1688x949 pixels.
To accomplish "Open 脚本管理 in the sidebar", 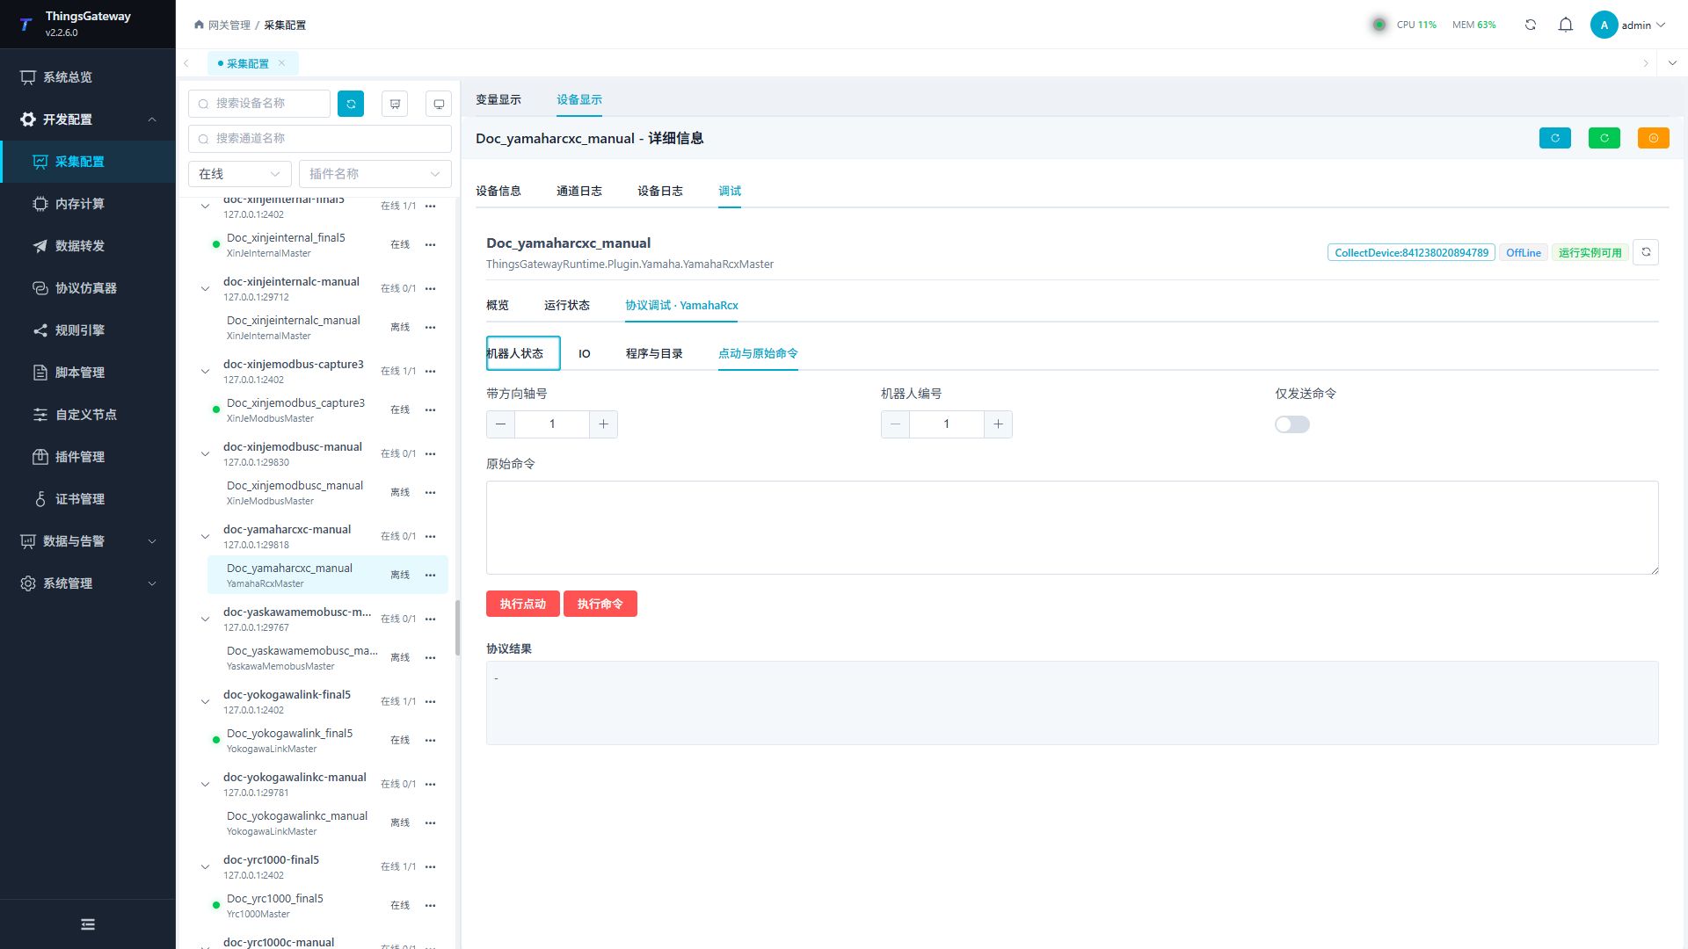I will (88, 373).
